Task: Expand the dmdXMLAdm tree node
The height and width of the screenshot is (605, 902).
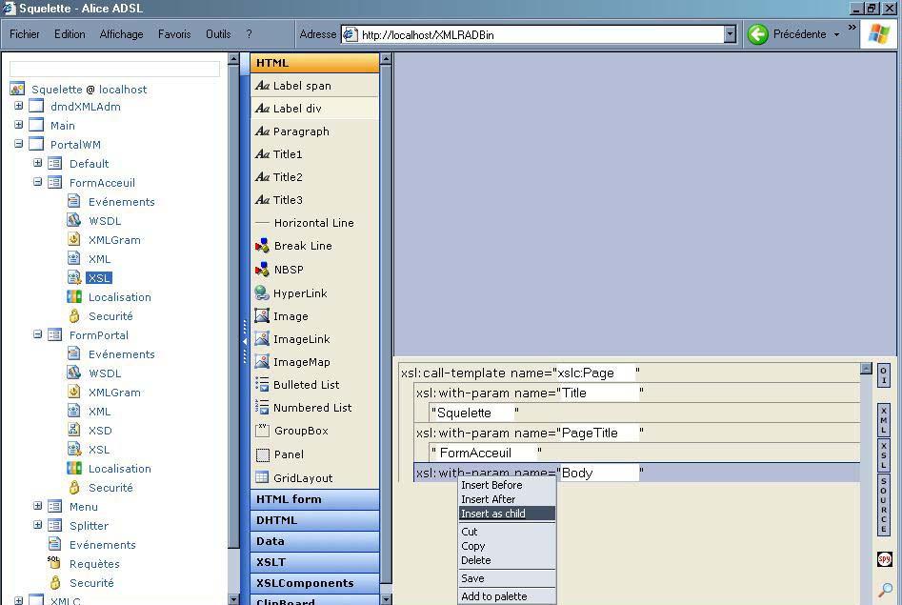Action: 18,107
